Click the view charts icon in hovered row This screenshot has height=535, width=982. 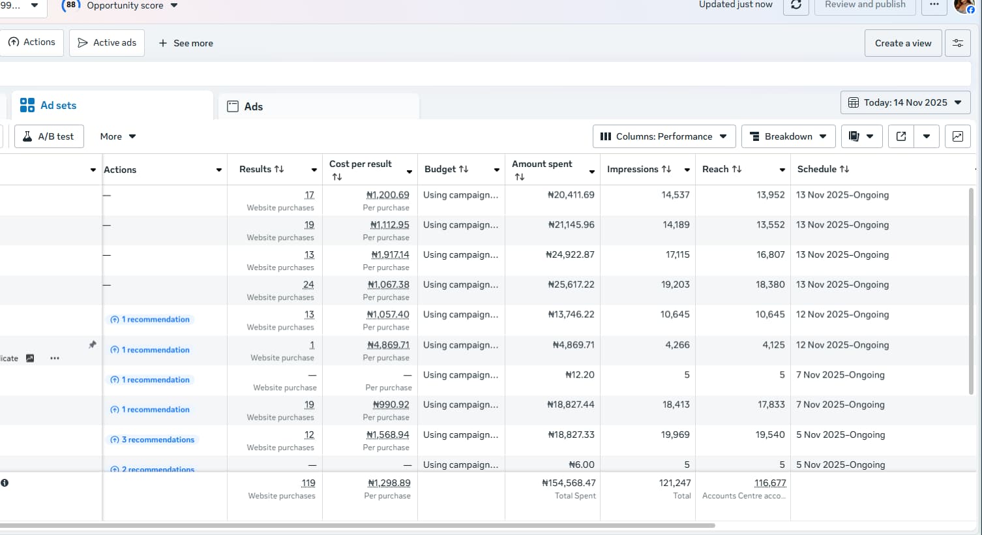click(x=30, y=358)
